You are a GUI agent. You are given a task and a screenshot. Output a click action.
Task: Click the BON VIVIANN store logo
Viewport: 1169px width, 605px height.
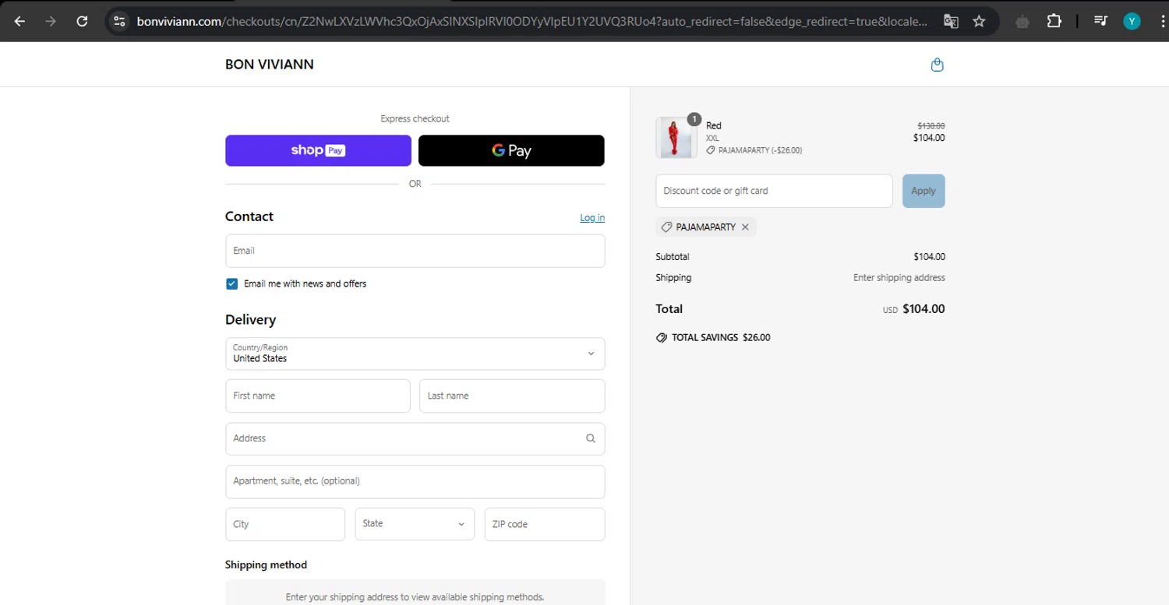(270, 65)
